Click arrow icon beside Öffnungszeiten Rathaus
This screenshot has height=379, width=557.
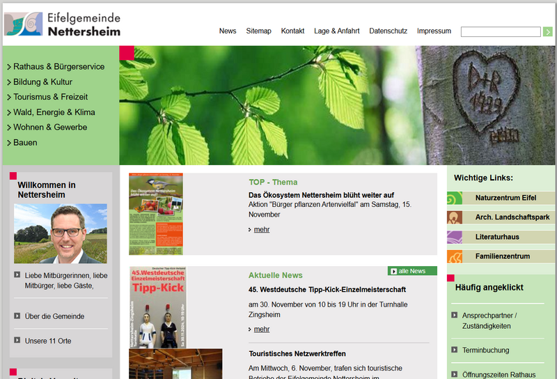pos(455,374)
